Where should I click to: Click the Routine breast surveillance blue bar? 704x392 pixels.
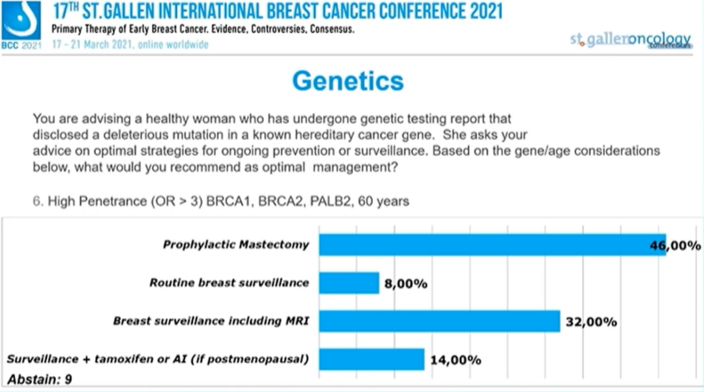(x=349, y=283)
